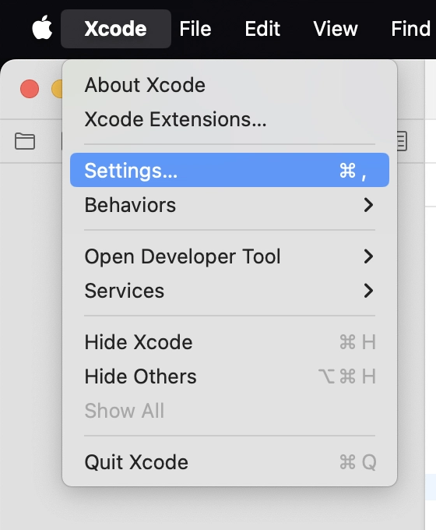The image size is (436, 530).
Task: Click the yellow minimize window button
Action: point(57,89)
